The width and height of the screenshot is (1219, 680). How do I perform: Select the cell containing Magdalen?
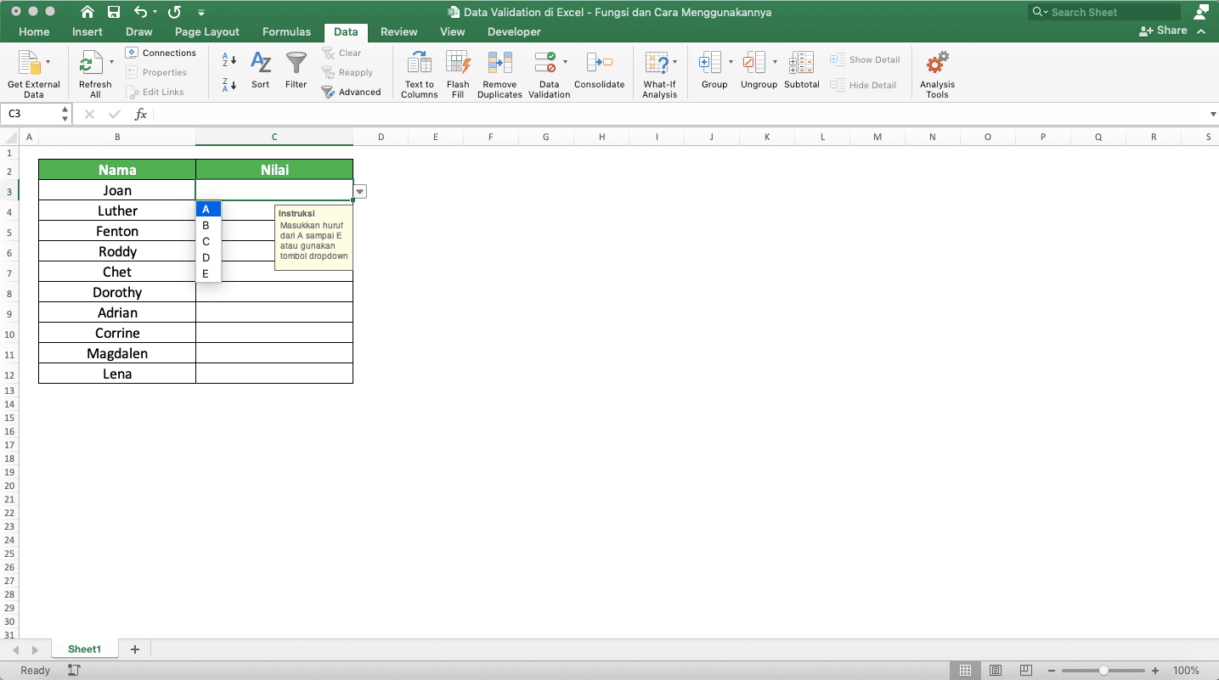pos(117,353)
